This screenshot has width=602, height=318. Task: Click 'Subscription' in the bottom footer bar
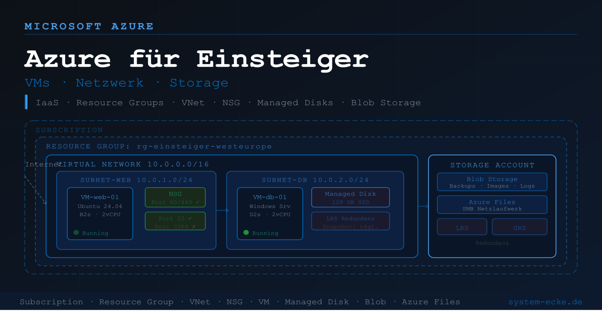[51, 302]
